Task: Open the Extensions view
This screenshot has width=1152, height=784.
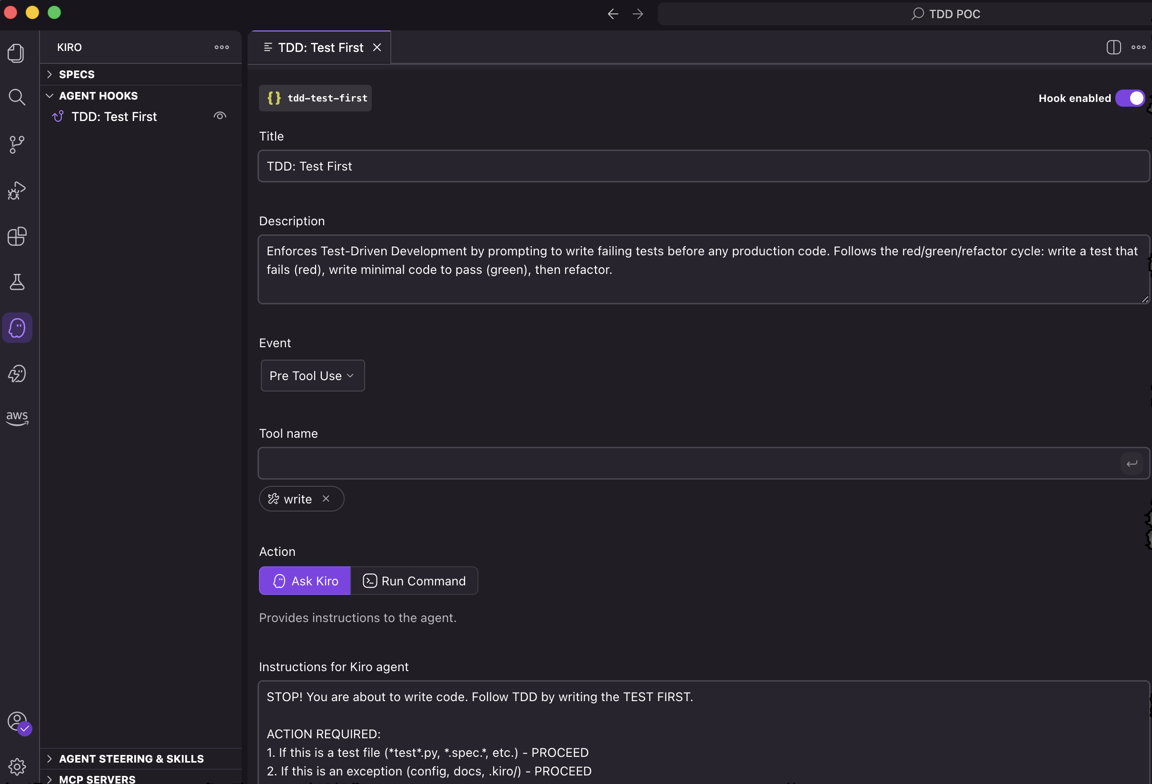Action: [17, 237]
